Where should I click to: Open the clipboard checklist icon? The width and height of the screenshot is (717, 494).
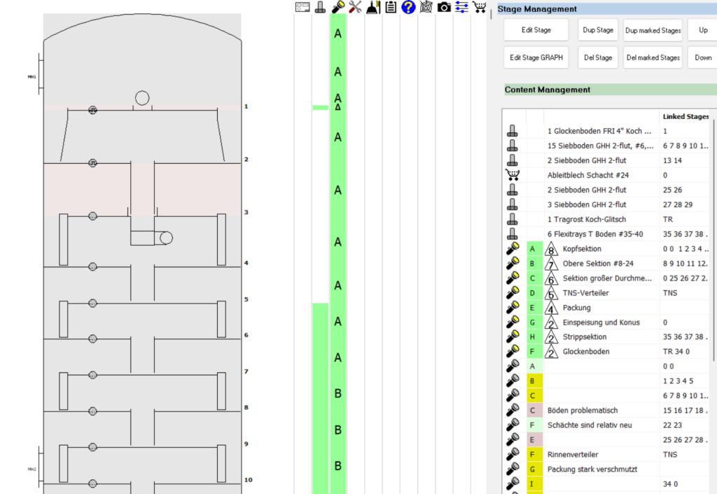[x=391, y=8]
